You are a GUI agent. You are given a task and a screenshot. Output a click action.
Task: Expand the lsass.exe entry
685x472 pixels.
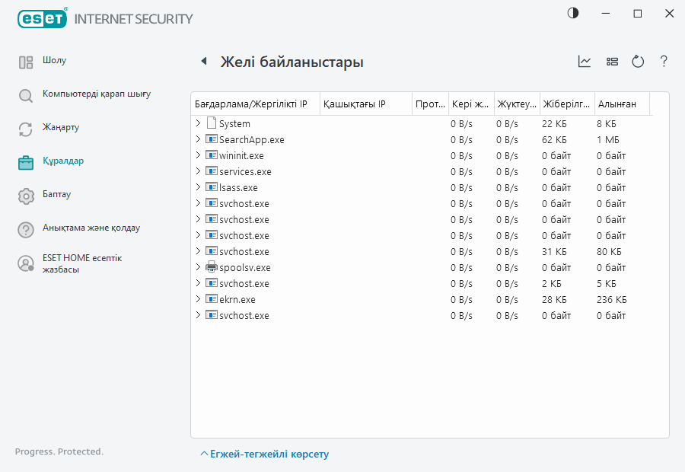point(199,187)
